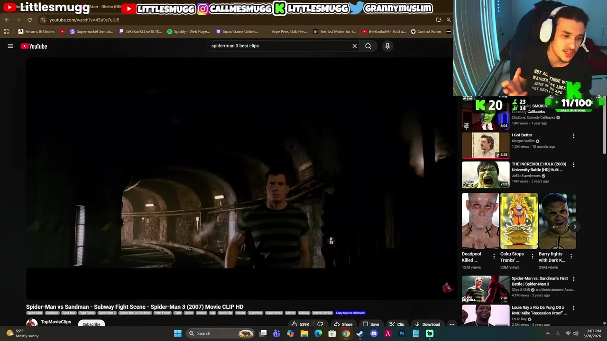The height and width of the screenshot is (341, 607).
Task: Download the video
Action: [x=427, y=324]
